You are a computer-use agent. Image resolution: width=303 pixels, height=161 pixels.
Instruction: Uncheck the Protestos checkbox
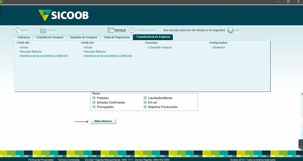pyautogui.click(x=94, y=98)
